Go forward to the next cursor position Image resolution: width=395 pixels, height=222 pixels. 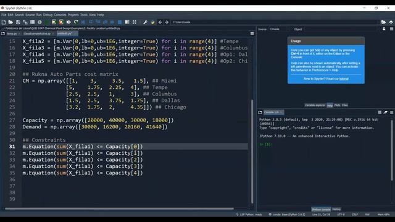click(167, 22)
